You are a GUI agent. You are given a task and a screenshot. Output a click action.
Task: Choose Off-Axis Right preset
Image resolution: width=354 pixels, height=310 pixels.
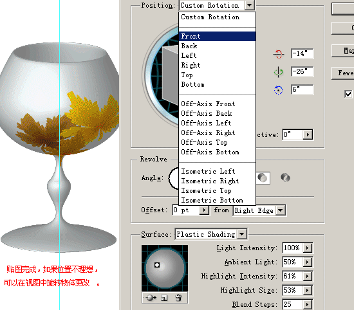(x=217, y=132)
